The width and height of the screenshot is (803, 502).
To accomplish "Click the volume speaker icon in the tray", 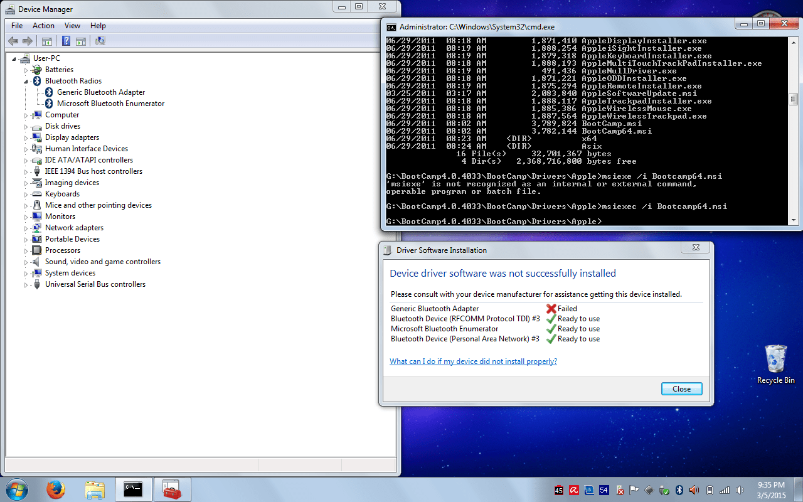I will coord(694,490).
